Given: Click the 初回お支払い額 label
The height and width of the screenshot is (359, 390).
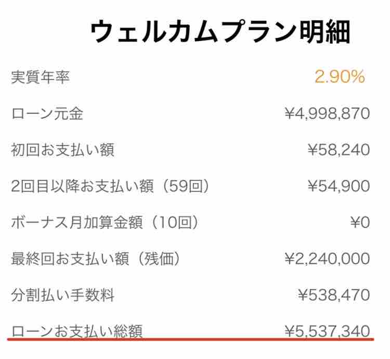Looking at the screenshot, I should coord(62,150).
